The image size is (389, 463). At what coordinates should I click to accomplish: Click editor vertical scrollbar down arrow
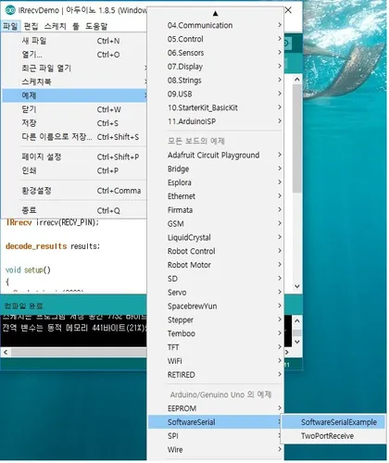point(297,286)
